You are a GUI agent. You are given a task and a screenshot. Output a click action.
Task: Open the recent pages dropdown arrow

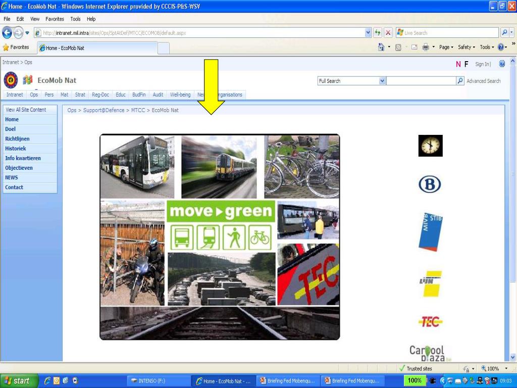27,33
